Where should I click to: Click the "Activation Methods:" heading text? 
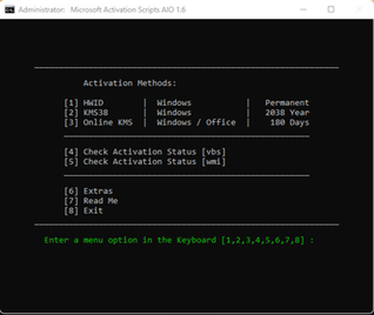pyautogui.click(x=129, y=83)
